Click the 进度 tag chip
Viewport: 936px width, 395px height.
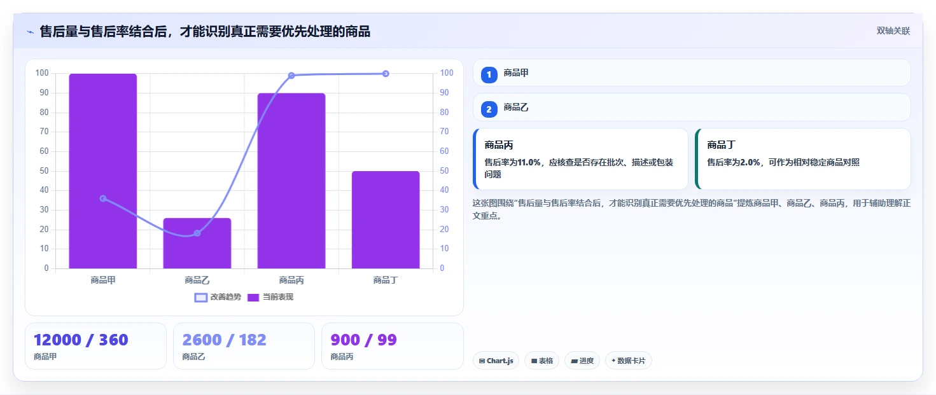[582, 361]
